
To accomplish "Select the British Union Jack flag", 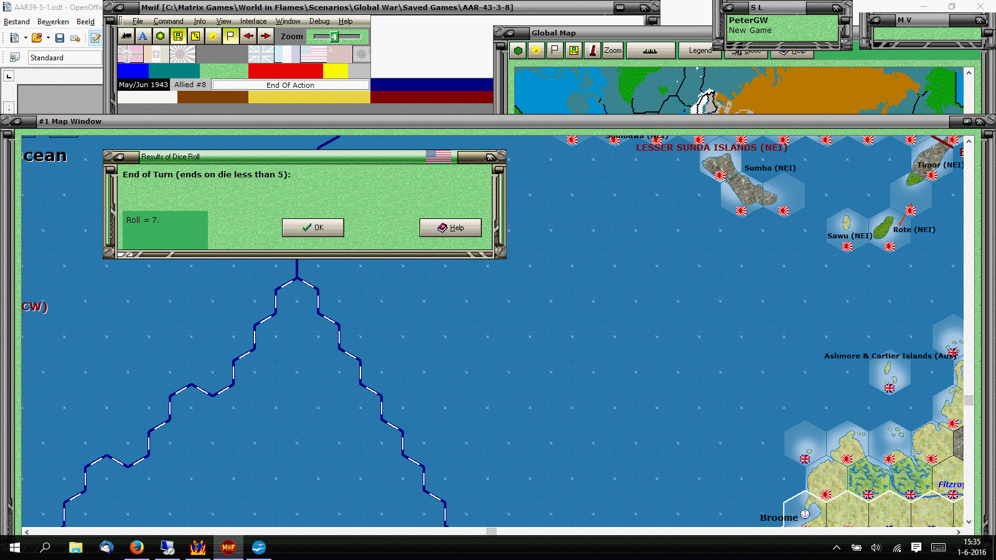I will [261, 54].
